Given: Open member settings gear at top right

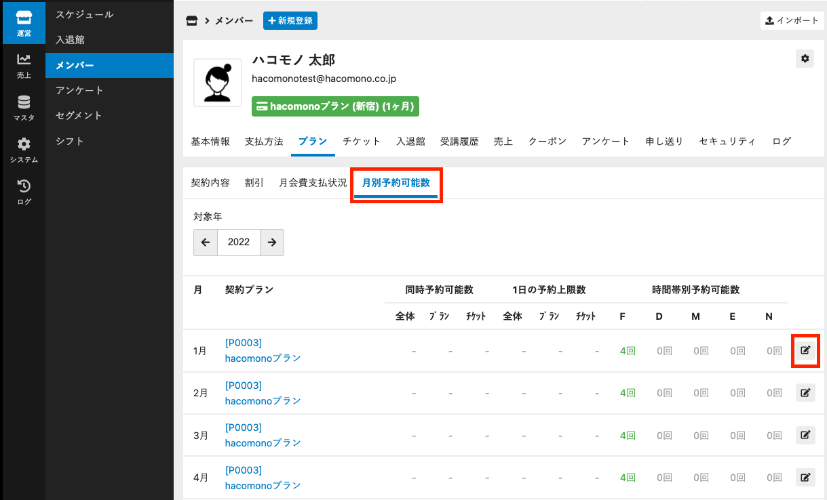Looking at the screenshot, I should click(805, 59).
